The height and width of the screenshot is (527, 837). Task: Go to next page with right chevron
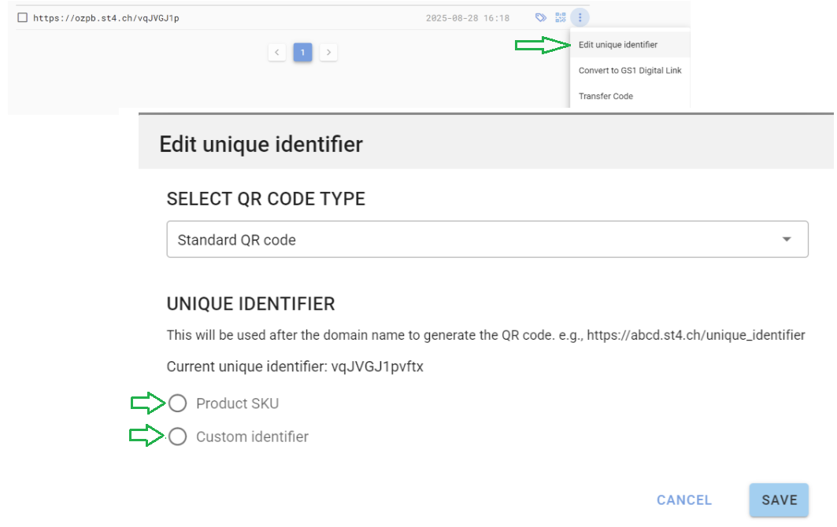329,53
